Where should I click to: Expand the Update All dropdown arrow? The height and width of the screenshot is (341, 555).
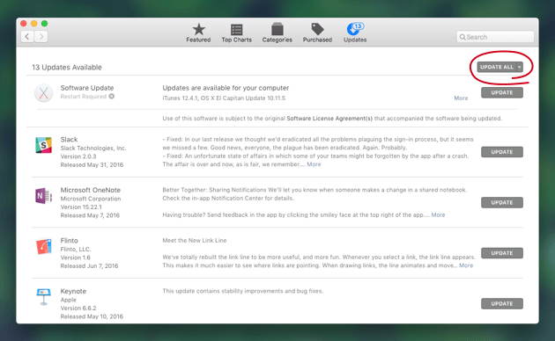coord(519,67)
